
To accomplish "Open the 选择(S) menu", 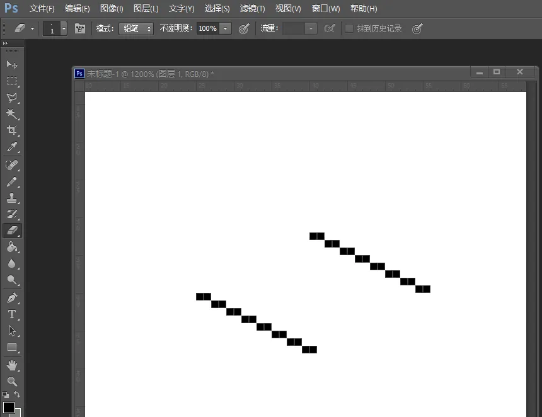I will click(x=217, y=9).
